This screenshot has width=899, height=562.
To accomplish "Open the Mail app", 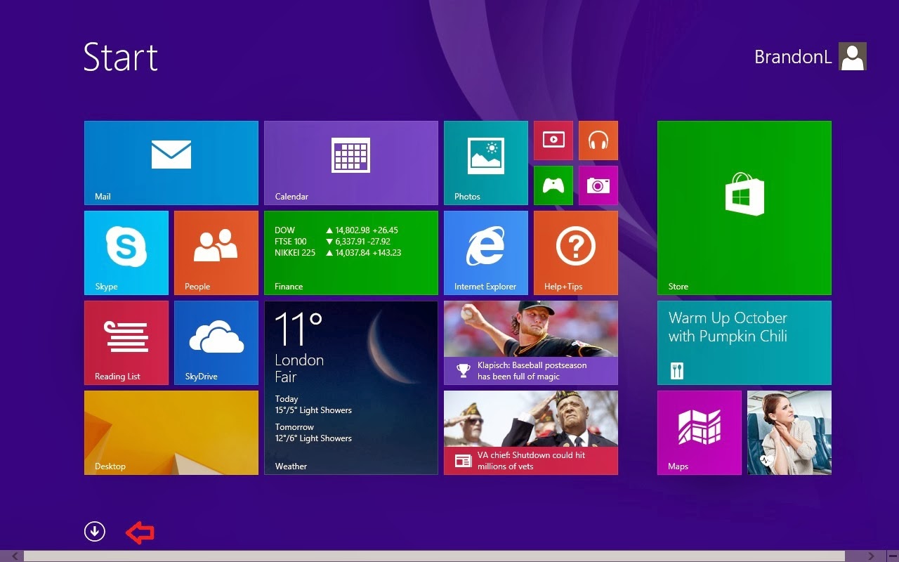I will tap(171, 162).
